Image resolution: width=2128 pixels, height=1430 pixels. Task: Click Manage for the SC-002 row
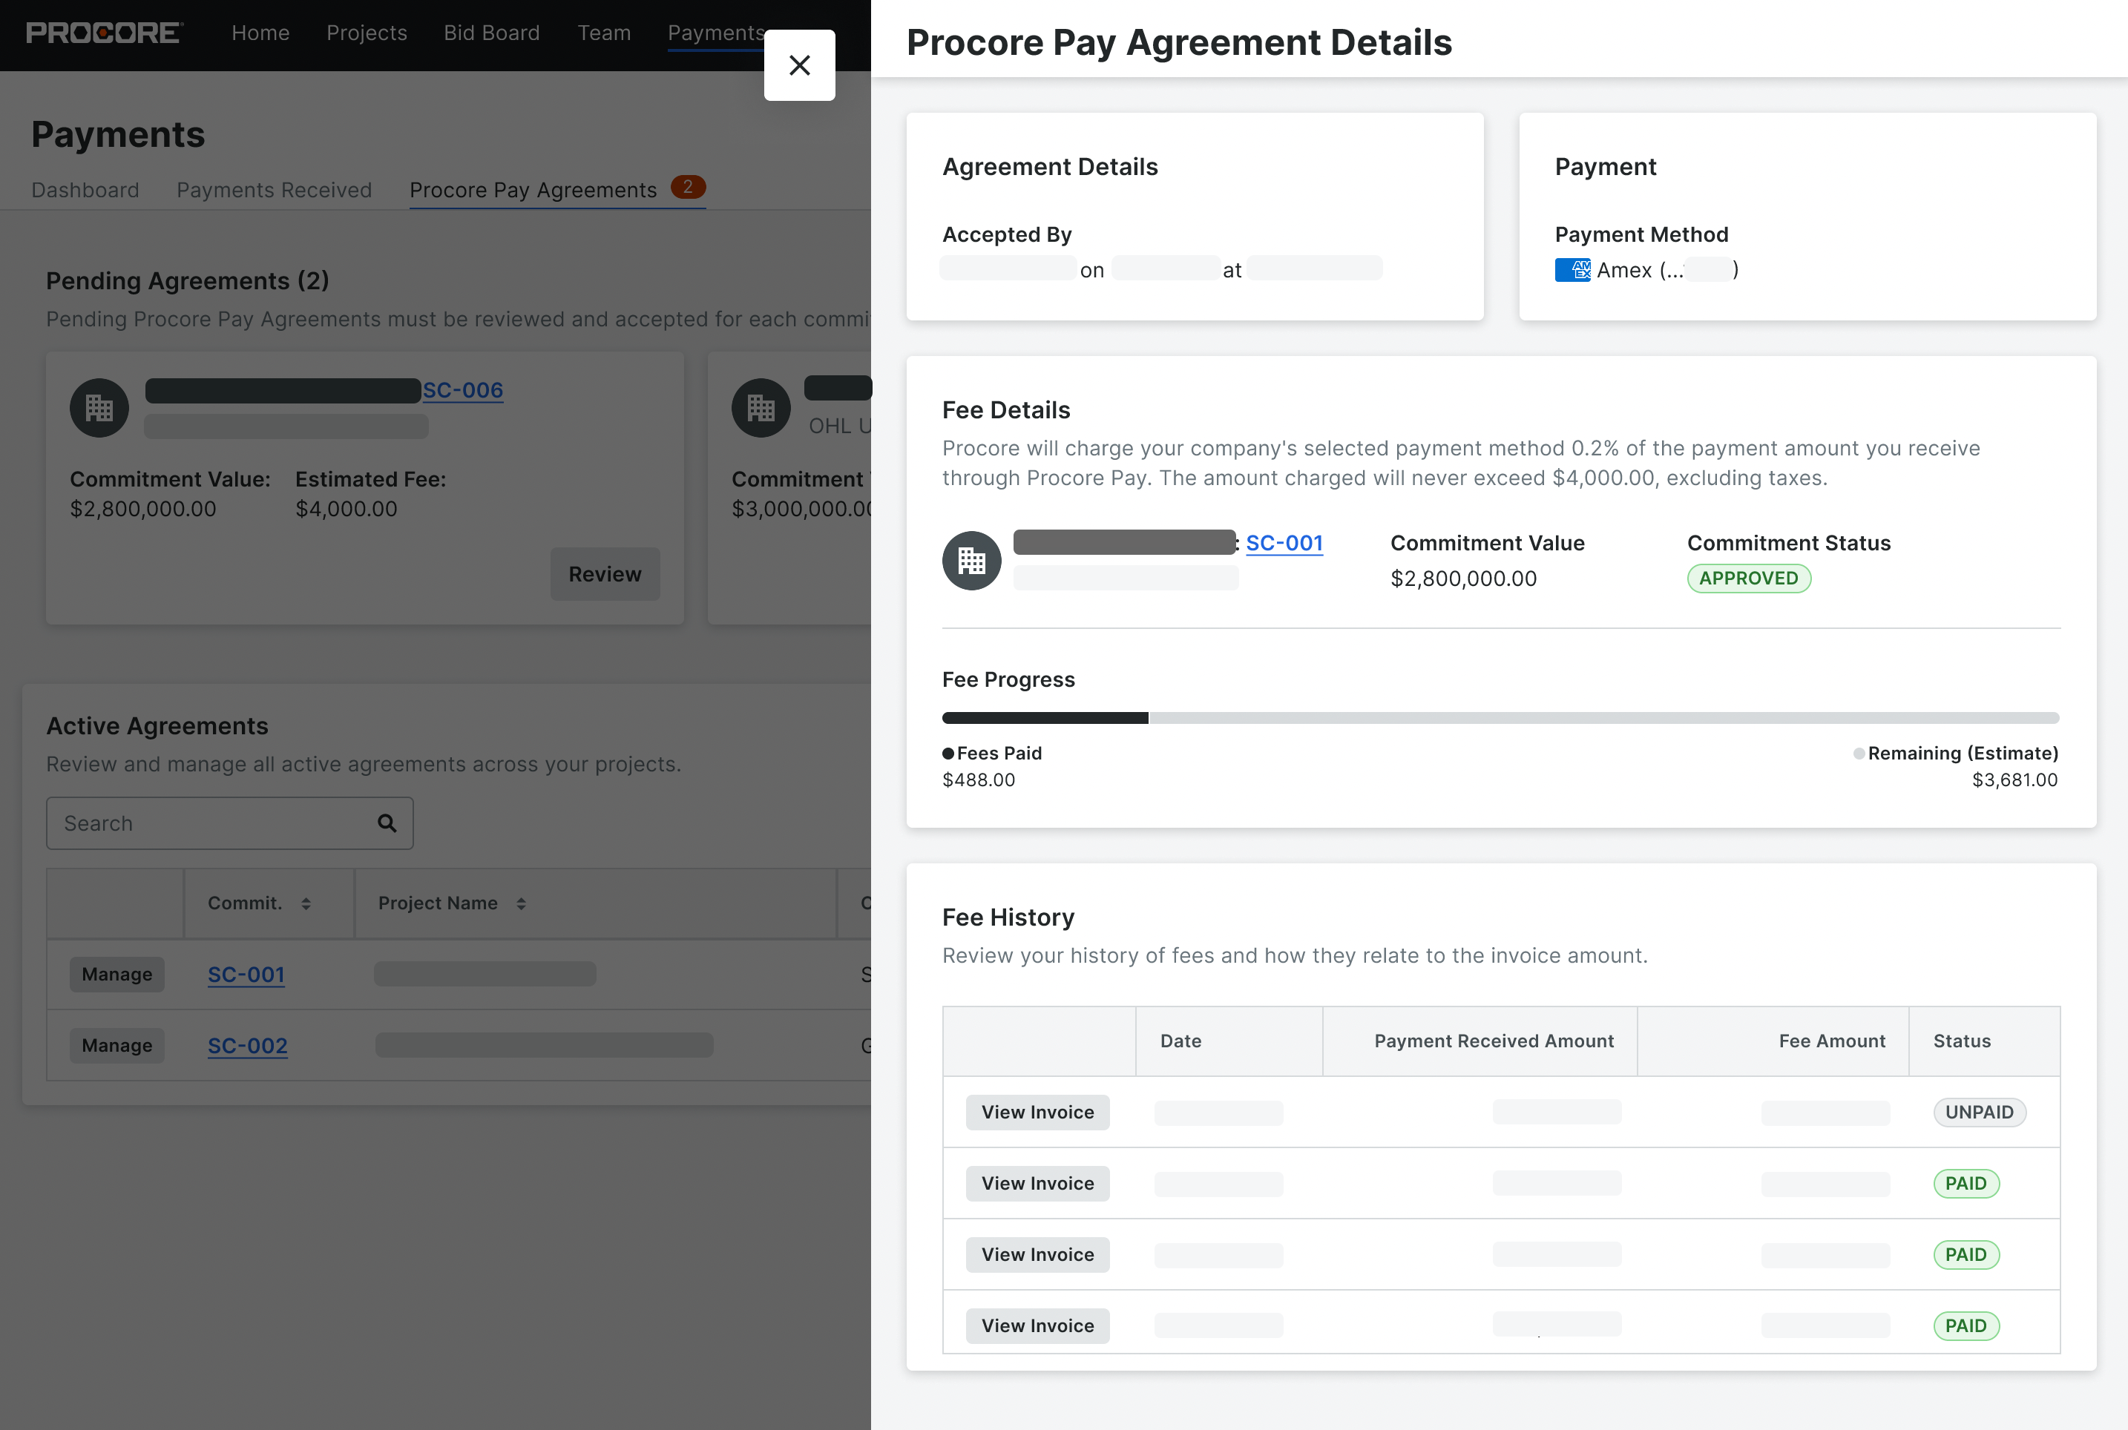coord(116,1045)
